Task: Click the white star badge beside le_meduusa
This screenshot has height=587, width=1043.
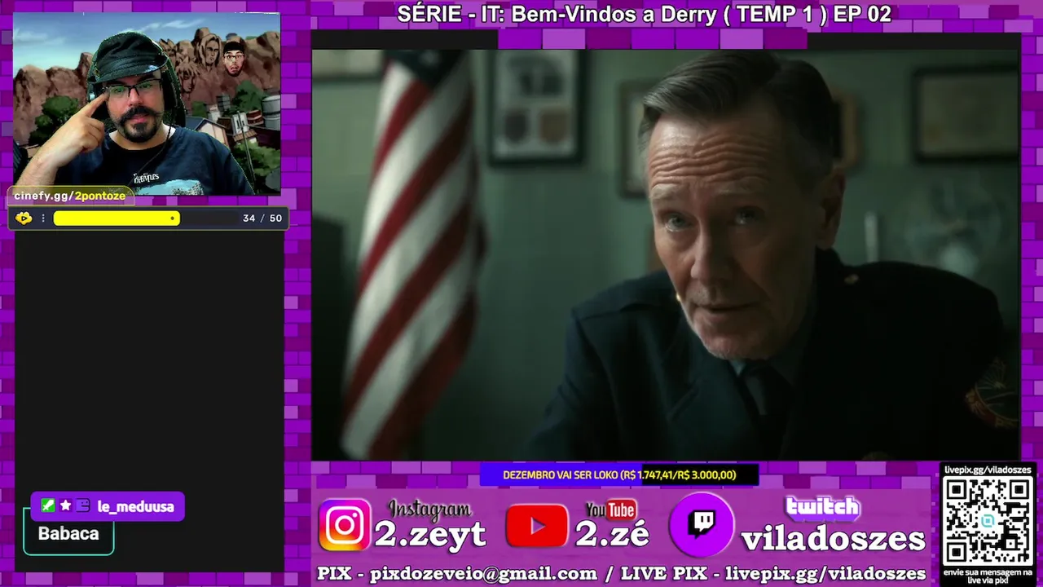Action: click(65, 505)
